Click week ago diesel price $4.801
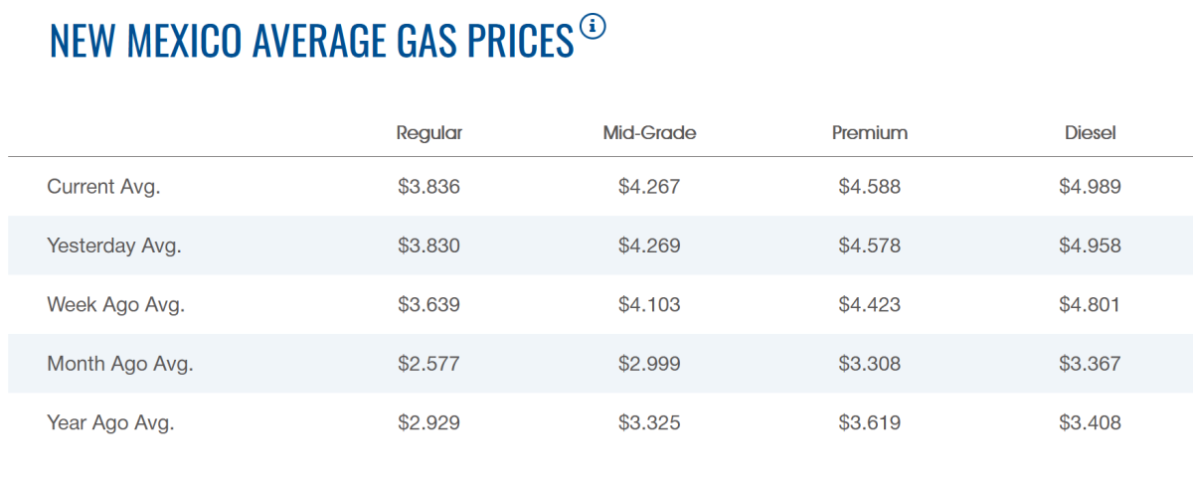The height and width of the screenshot is (490, 1193). [x=1090, y=304]
